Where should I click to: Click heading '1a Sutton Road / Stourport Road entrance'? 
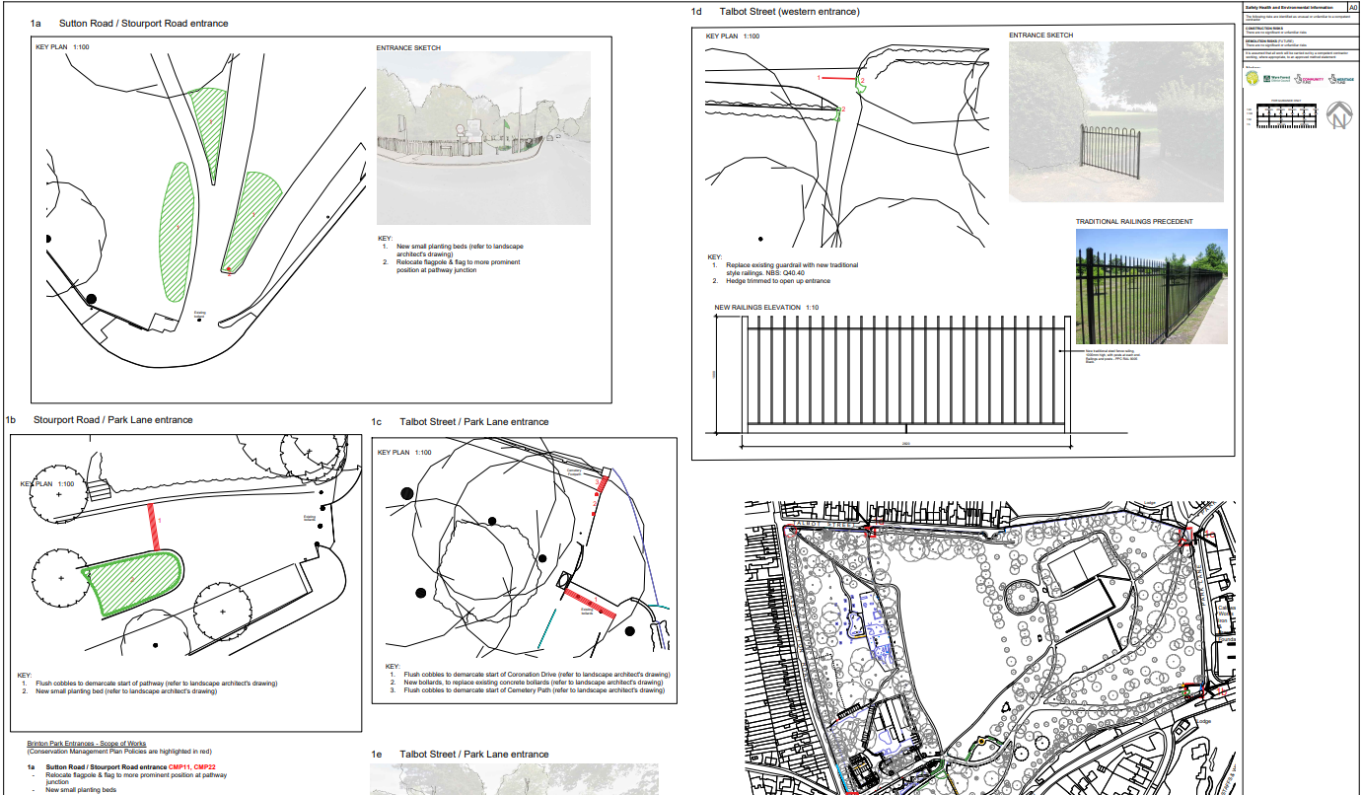pyautogui.click(x=129, y=23)
